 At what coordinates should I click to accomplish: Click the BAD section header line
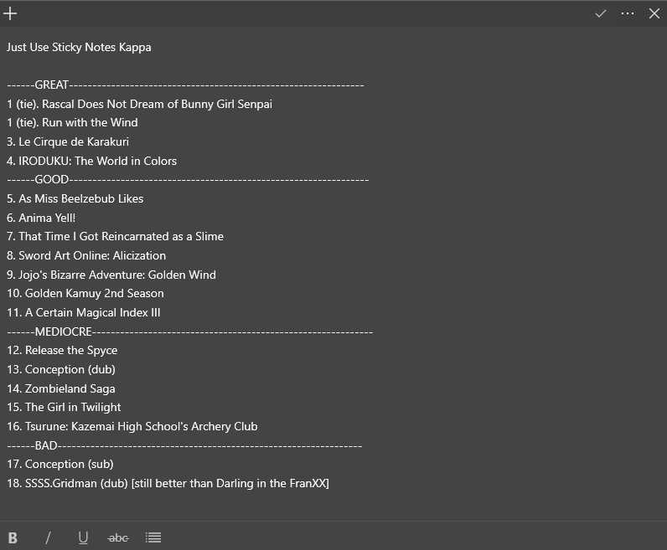click(x=184, y=446)
